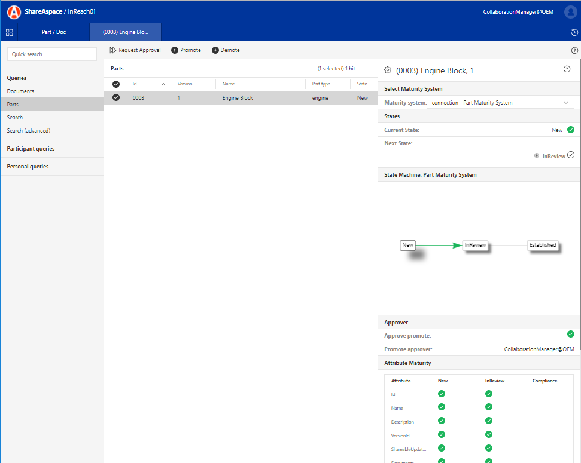Open the Documents query link
Screen dimensions: 581x463
pyautogui.click(x=20, y=91)
